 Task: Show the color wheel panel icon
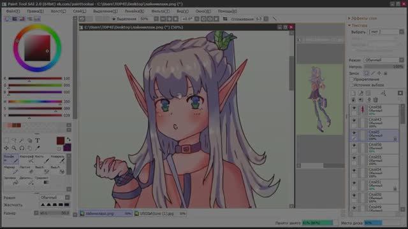click(x=7, y=18)
